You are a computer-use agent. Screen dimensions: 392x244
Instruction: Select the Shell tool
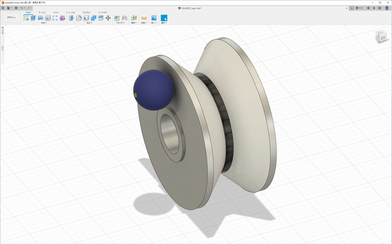pos(86,18)
